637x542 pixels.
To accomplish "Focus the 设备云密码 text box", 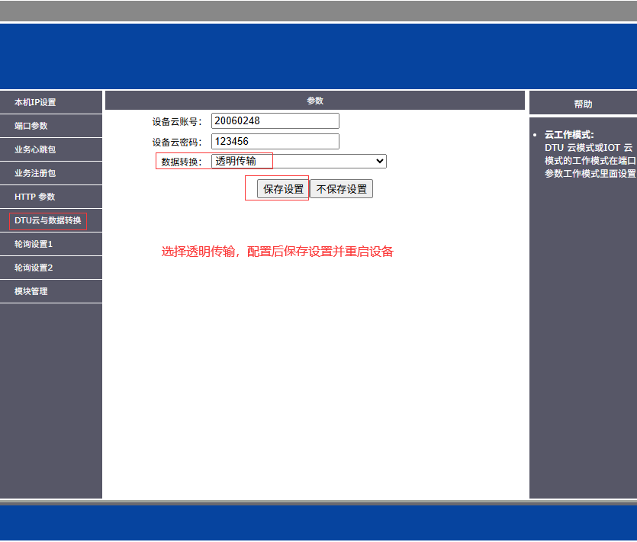I will coord(275,141).
